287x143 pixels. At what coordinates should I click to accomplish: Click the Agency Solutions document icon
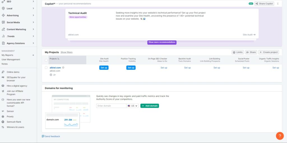(x=3, y=43)
